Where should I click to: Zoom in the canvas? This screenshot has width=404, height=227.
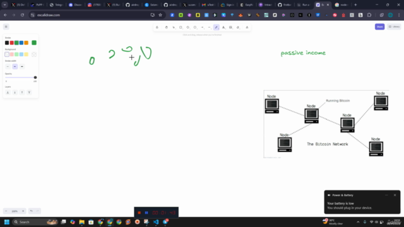pyautogui.click(x=23, y=211)
